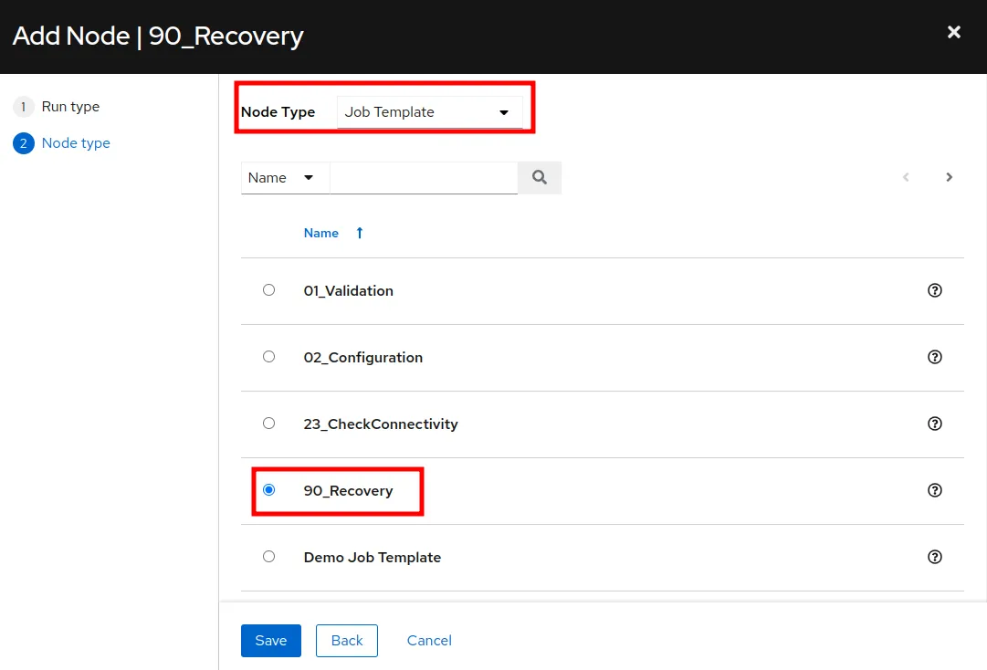
Task: Click the magnifying glass search icon
Action: [539, 178]
